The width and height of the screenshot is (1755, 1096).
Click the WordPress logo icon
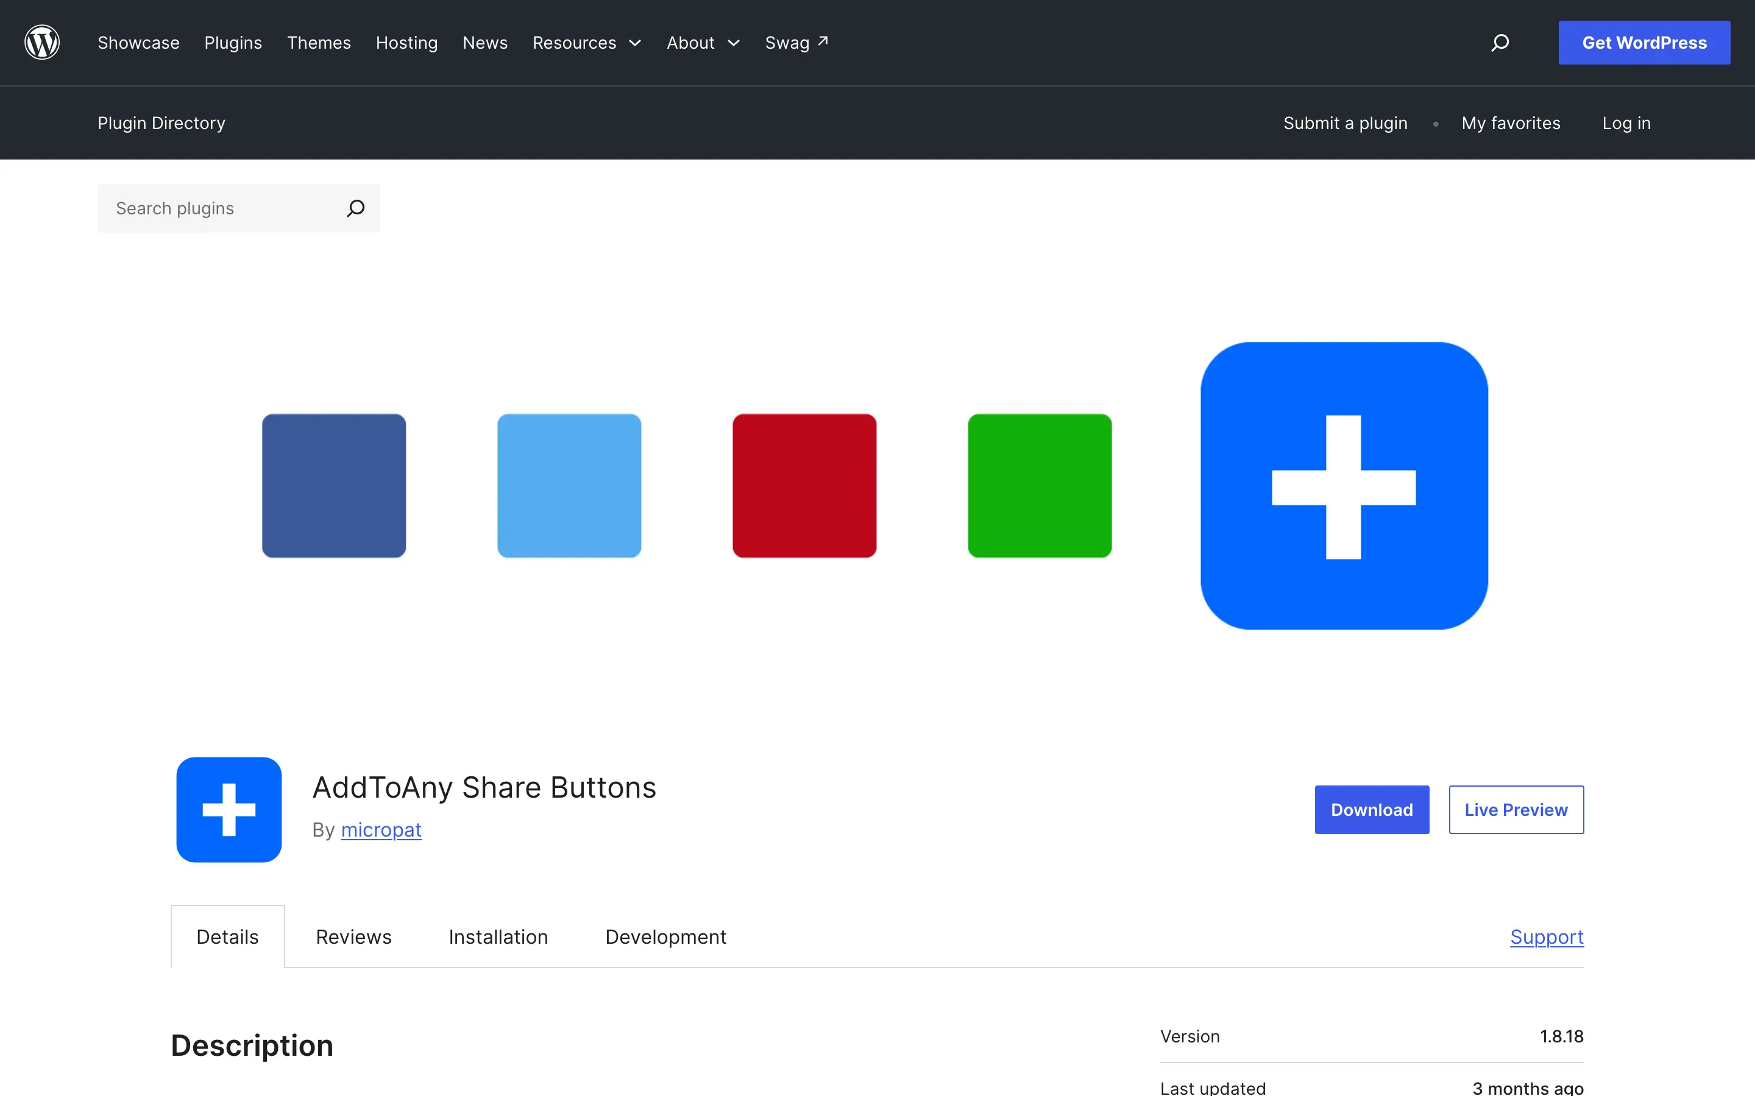point(42,42)
